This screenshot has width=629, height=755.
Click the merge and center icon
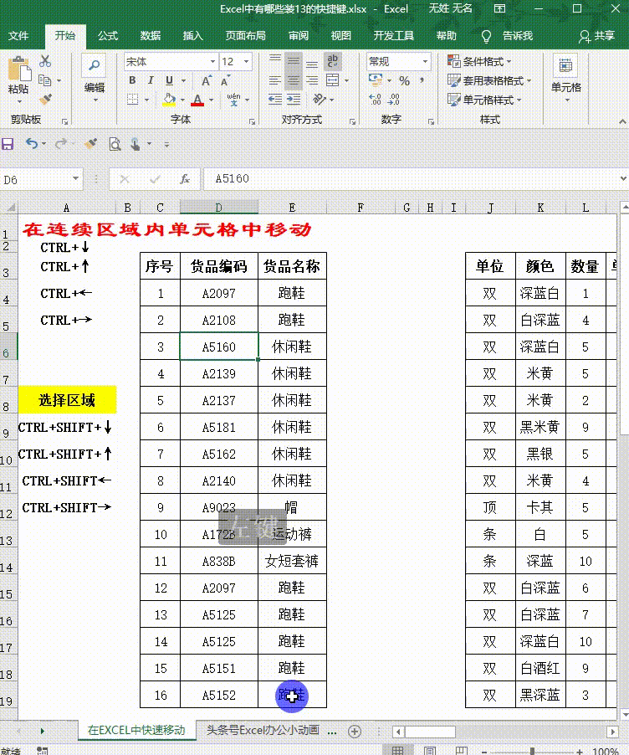[x=333, y=80]
